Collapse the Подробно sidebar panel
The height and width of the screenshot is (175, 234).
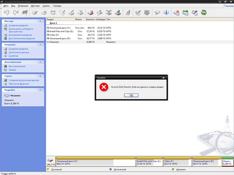pyautogui.click(x=40, y=90)
